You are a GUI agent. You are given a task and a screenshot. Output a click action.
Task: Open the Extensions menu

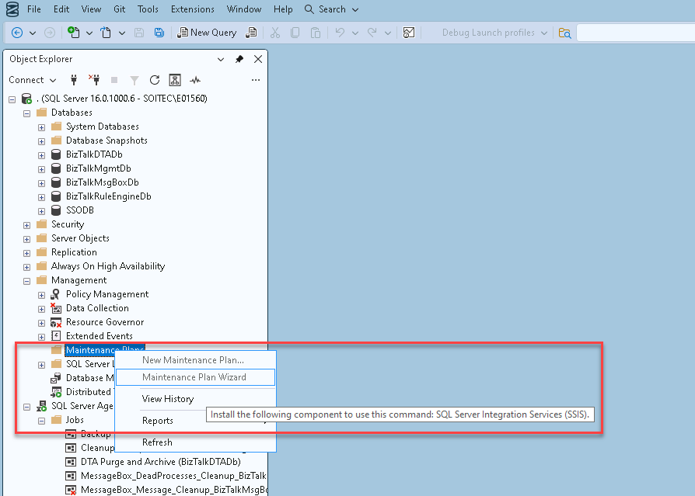[192, 9]
